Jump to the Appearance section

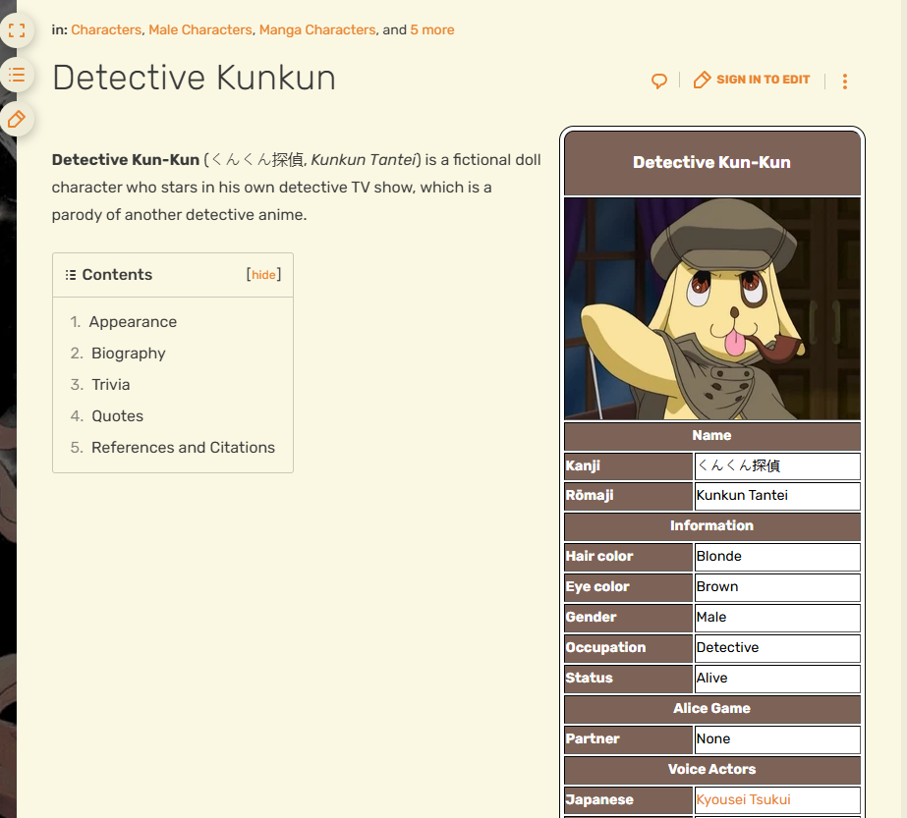[x=133, y=321]
